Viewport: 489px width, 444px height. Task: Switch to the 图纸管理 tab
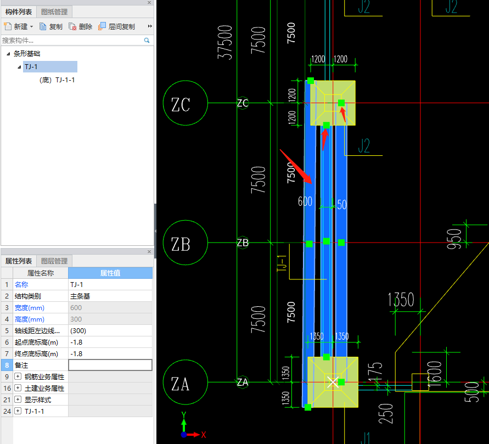pos(54,12)
